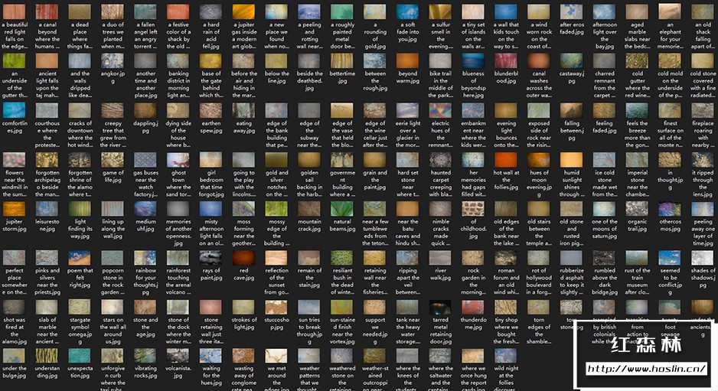
Task: Choose the blue comfortlines.jpg thumbnail
Action: 15,110
